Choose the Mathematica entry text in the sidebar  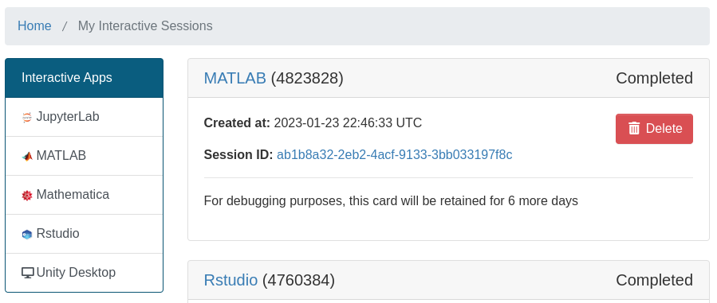click(73, 195)
